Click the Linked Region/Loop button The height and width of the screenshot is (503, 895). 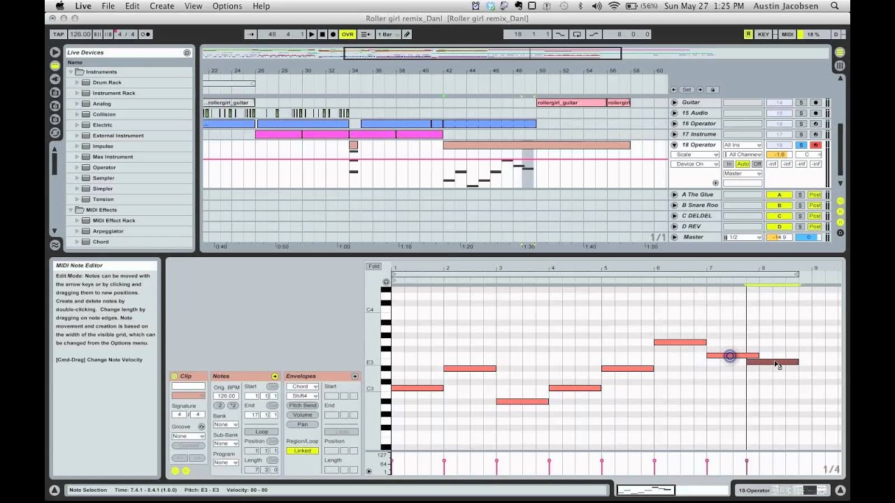click(302, 451)
